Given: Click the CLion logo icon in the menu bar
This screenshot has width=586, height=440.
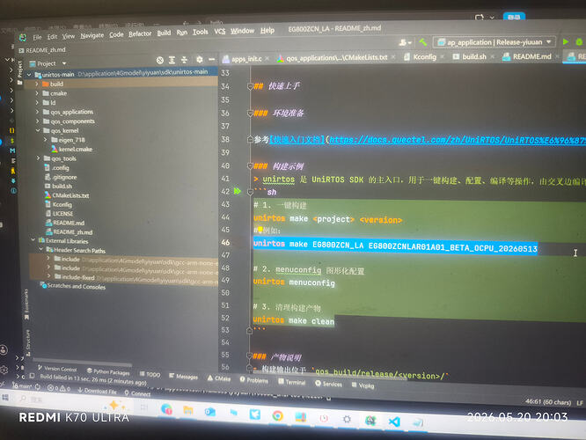Looking at the screenshot, I should (23, 37).
